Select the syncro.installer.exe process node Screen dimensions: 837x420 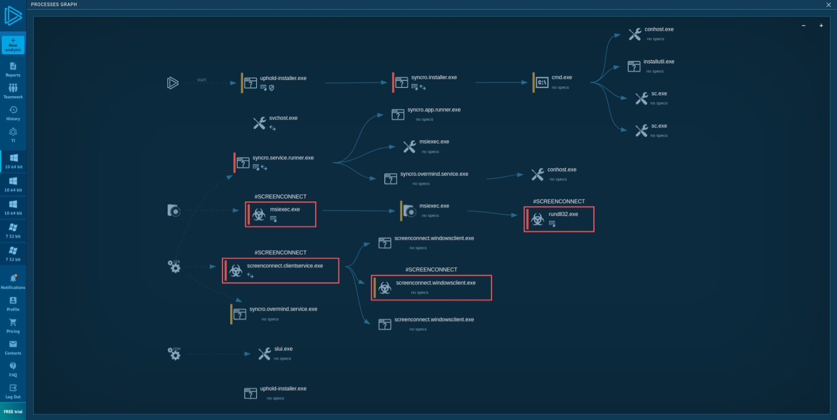click(x=425, y=83)
